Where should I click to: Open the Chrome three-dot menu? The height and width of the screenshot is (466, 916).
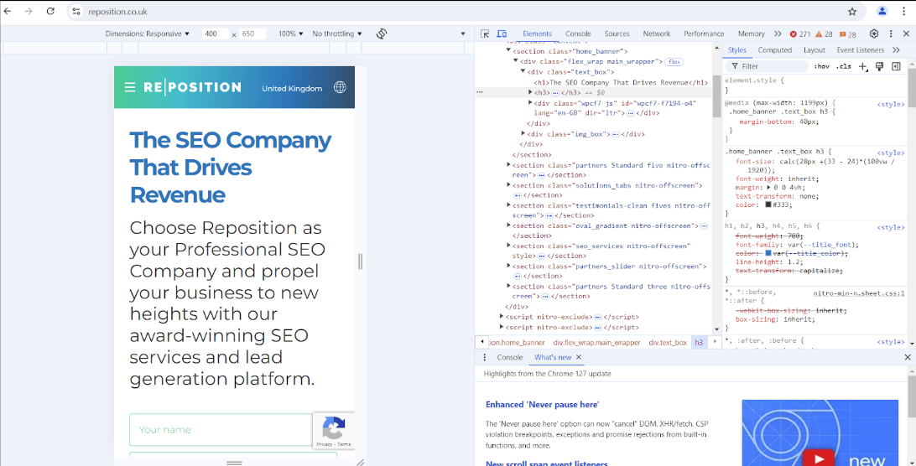904,11
